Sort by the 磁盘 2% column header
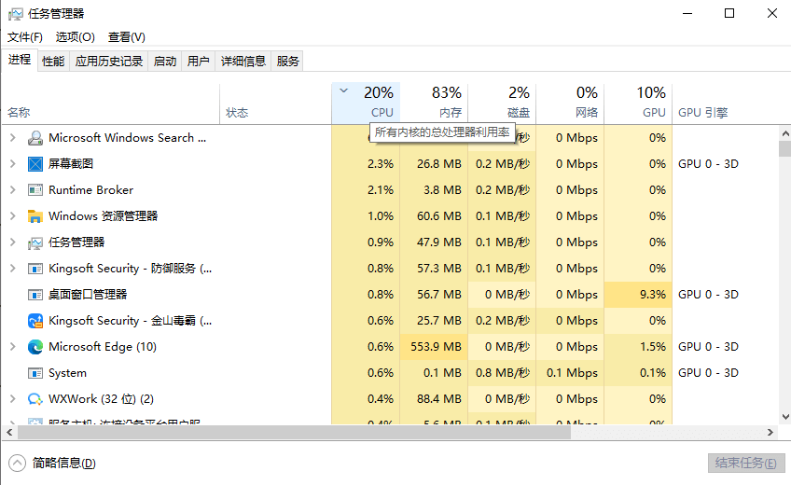Viewport: 791px width, 485px height. (x=502, y=104)
